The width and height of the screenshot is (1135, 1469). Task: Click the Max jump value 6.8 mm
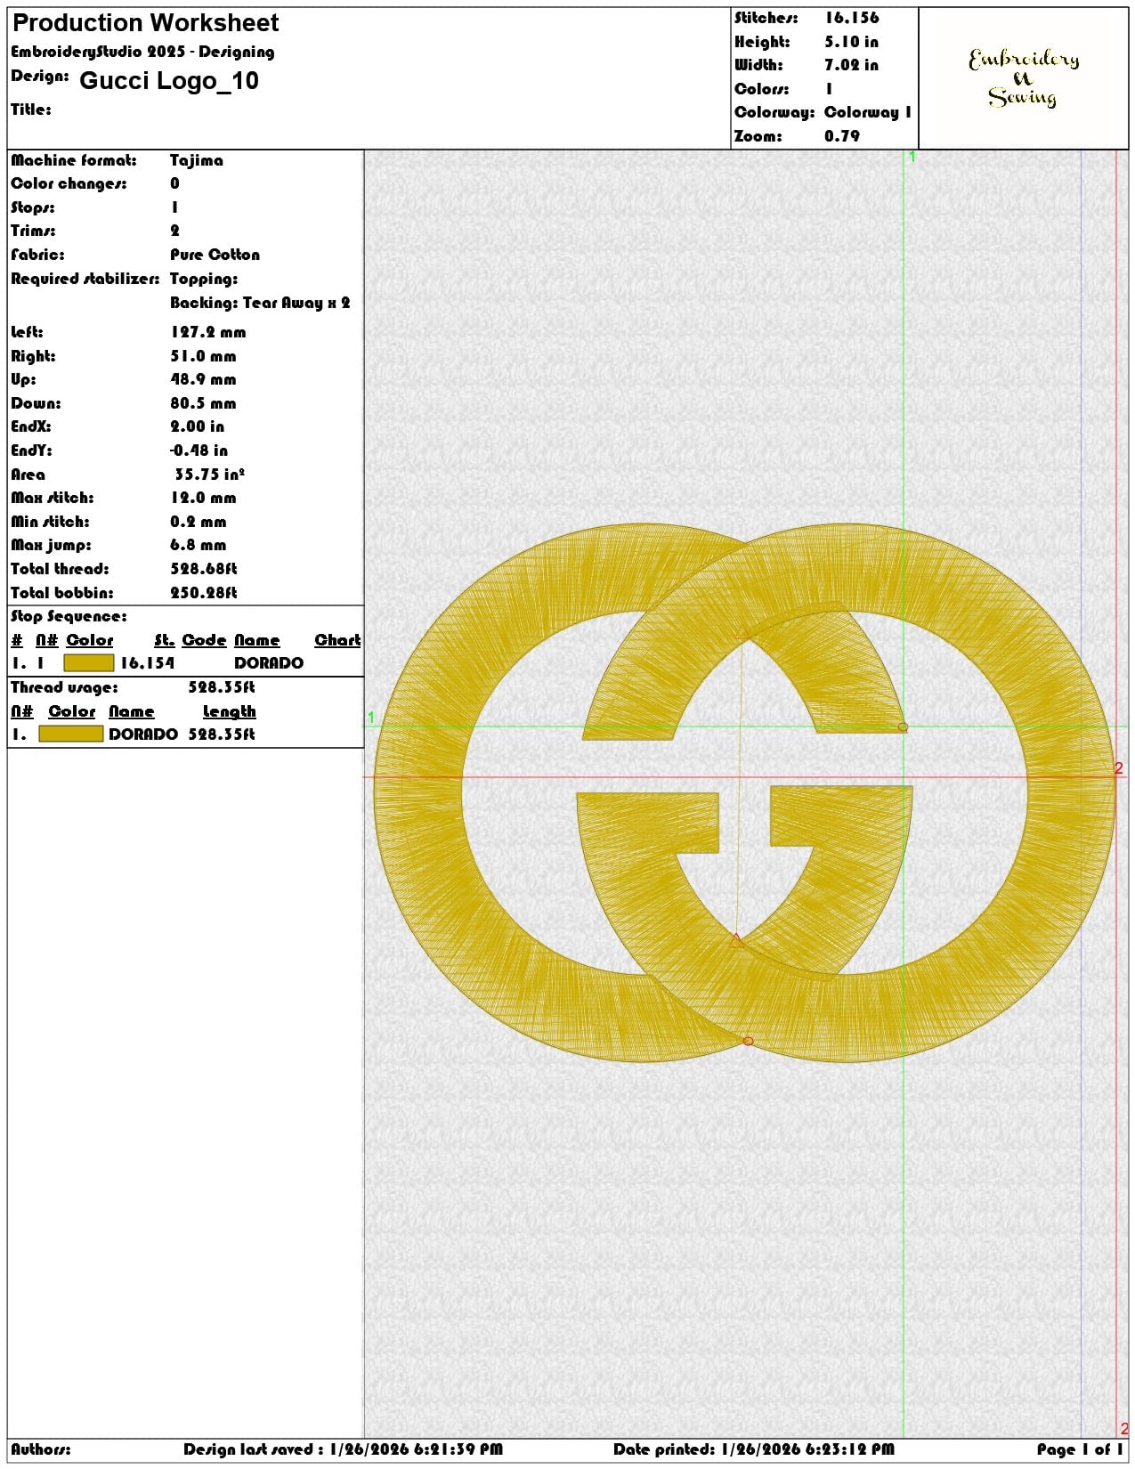[199, 545]
